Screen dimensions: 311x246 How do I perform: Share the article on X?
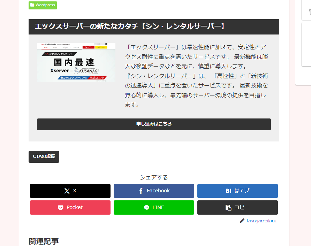click(x=70, y=191)
